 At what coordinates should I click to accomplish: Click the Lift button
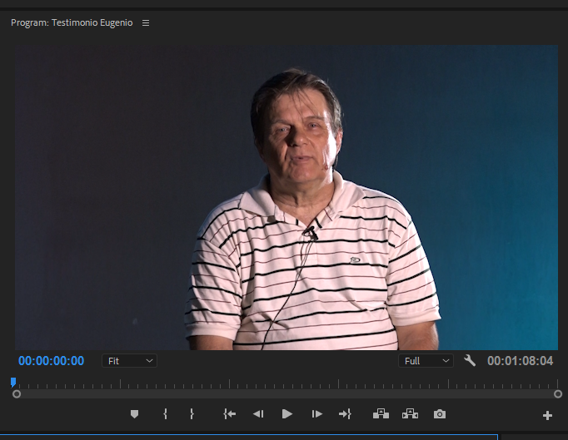pyautogui.click(x=381, y=414)
